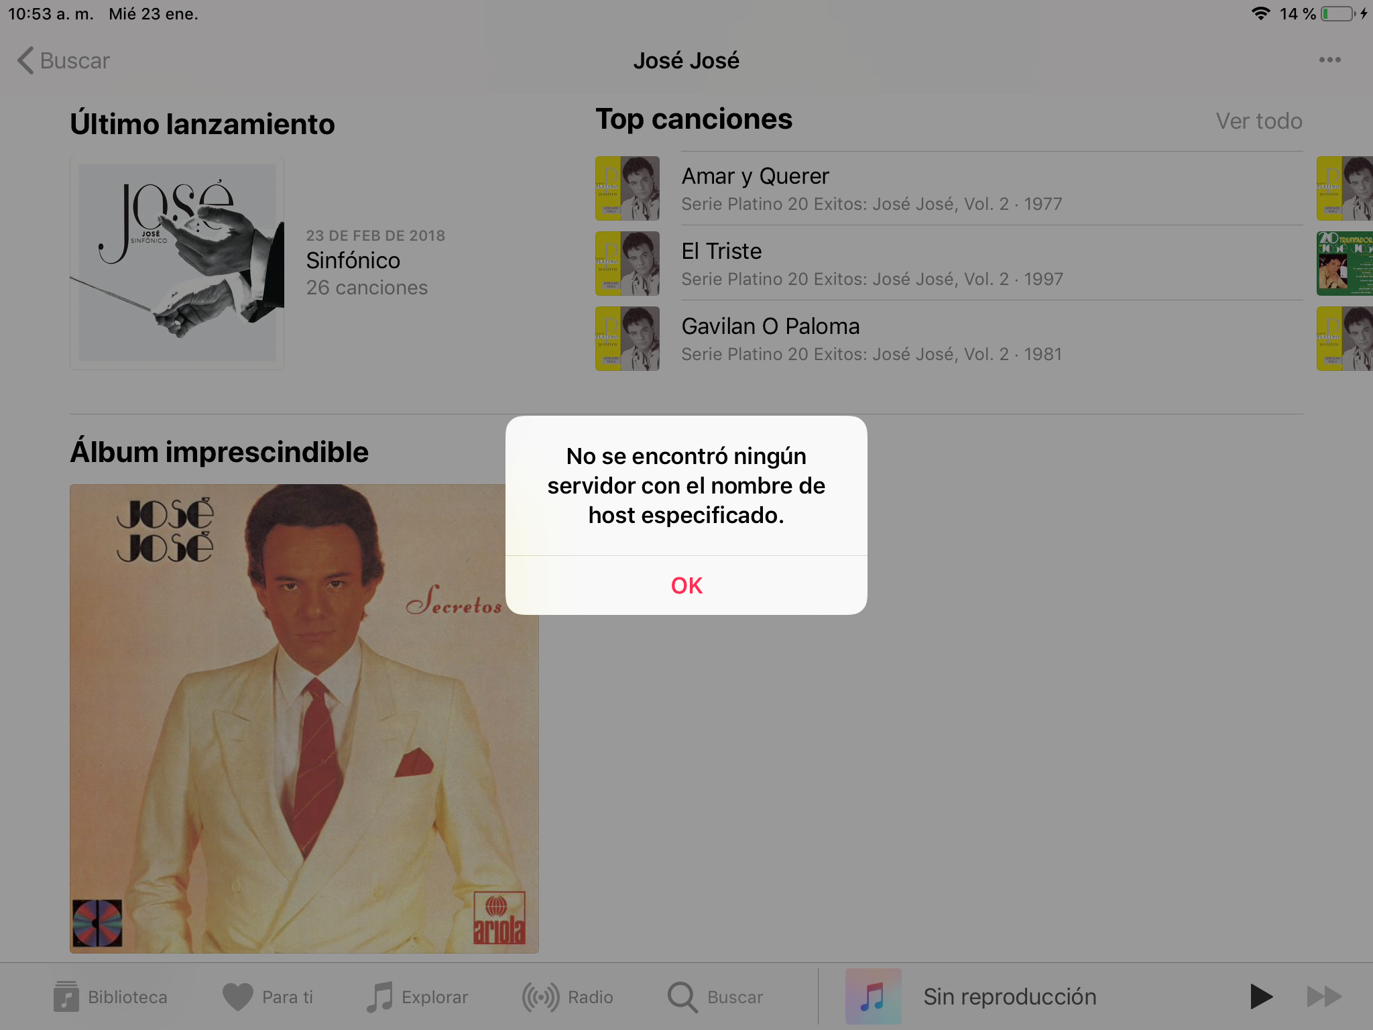Switch to the Radio tab
The image size is (1373, 1030).
click(x=568, y=997)
